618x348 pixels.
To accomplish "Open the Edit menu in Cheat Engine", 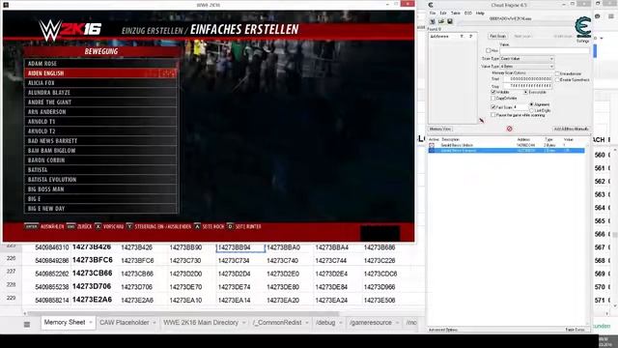I will (443, 13).
